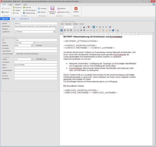
Task: Toggle italic formatting in the editor
Action: point(97,27)
